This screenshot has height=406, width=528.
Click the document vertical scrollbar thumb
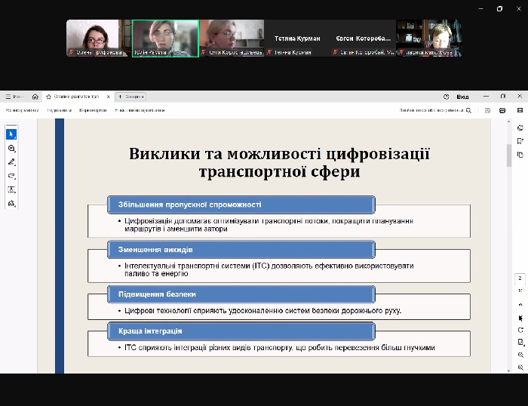508,155
